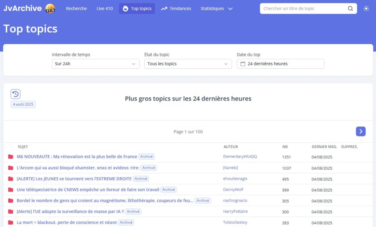Image resolution: width=376 pixels, height=227 pixels.
Task: Open the Les JEUNES EXTREME DROITE topic
Action: [74, 179]
